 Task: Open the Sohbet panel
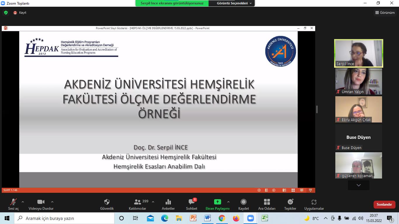click(x=192, y=204)
